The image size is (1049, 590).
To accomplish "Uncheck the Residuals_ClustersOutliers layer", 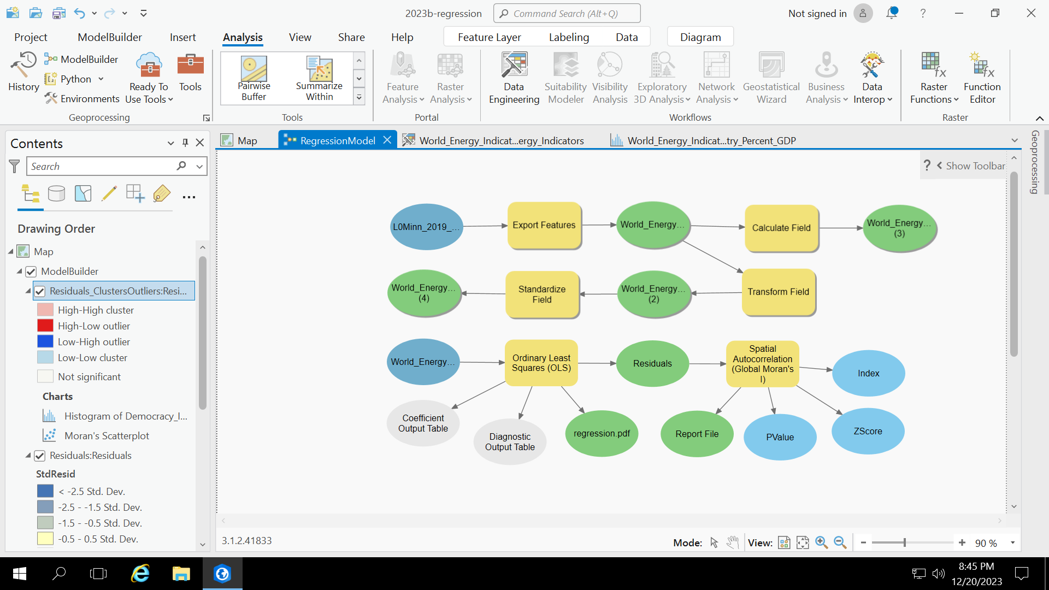I will [x=39, y=291].
